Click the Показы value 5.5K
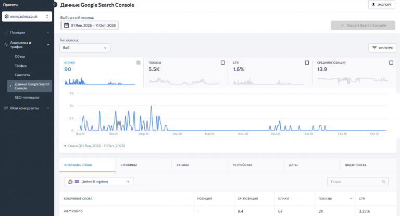Viewport: 400px width, 216px height. [x=154, y=69]
